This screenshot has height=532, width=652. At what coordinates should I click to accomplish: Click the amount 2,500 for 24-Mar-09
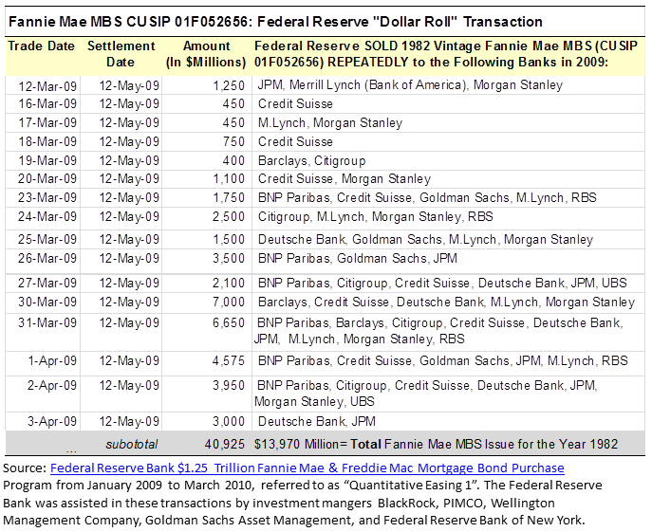coord(229,216)
